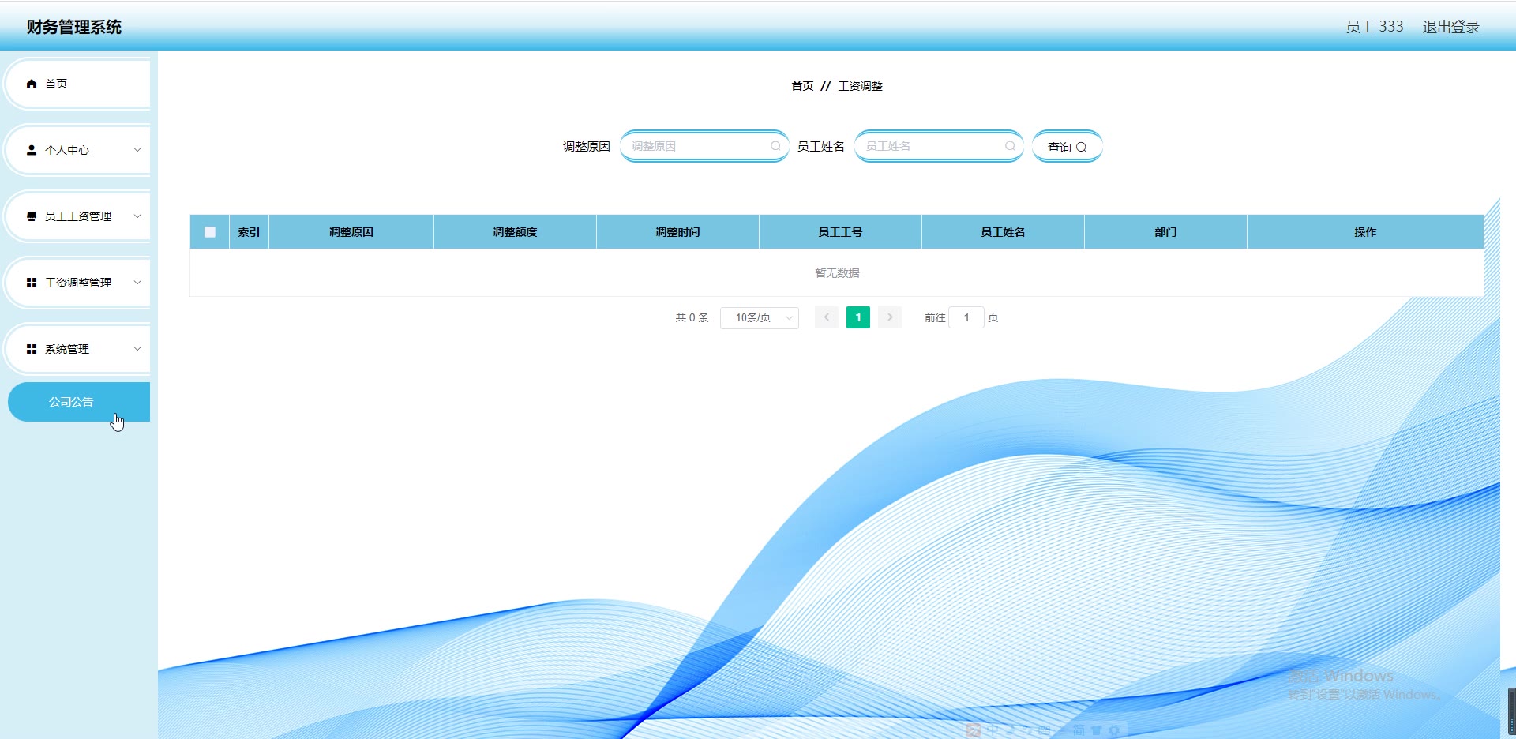Screen dimensions: 1516x739
Task: Click the 索引 column header
Action: tap(249, 232)
